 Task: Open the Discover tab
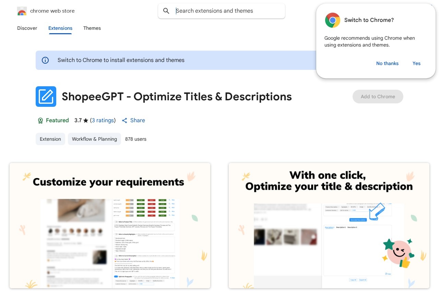[27, 28]
